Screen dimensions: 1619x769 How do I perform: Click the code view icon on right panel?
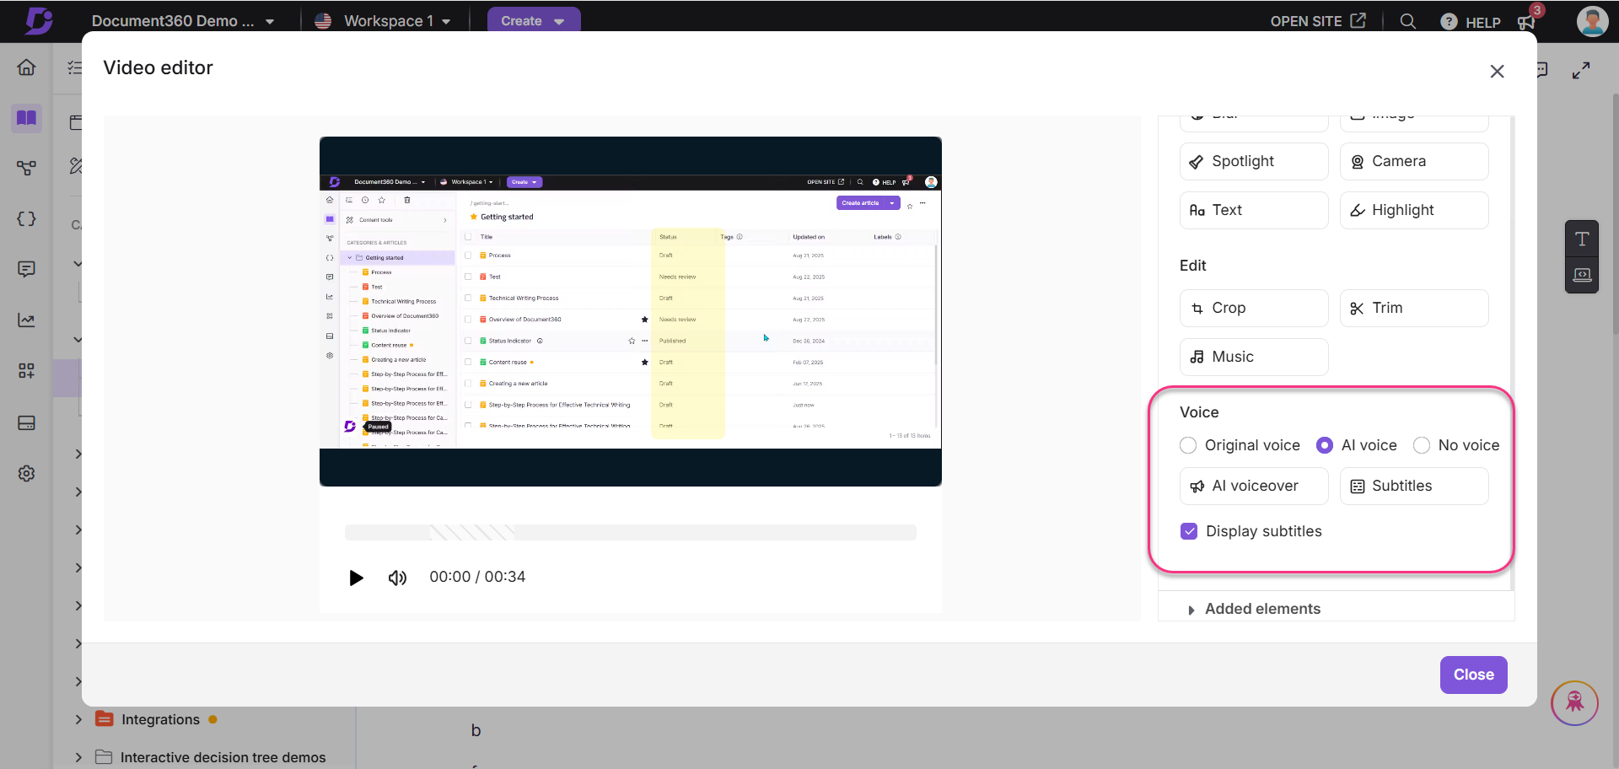pyautogui.click(x=1582, y=275)
